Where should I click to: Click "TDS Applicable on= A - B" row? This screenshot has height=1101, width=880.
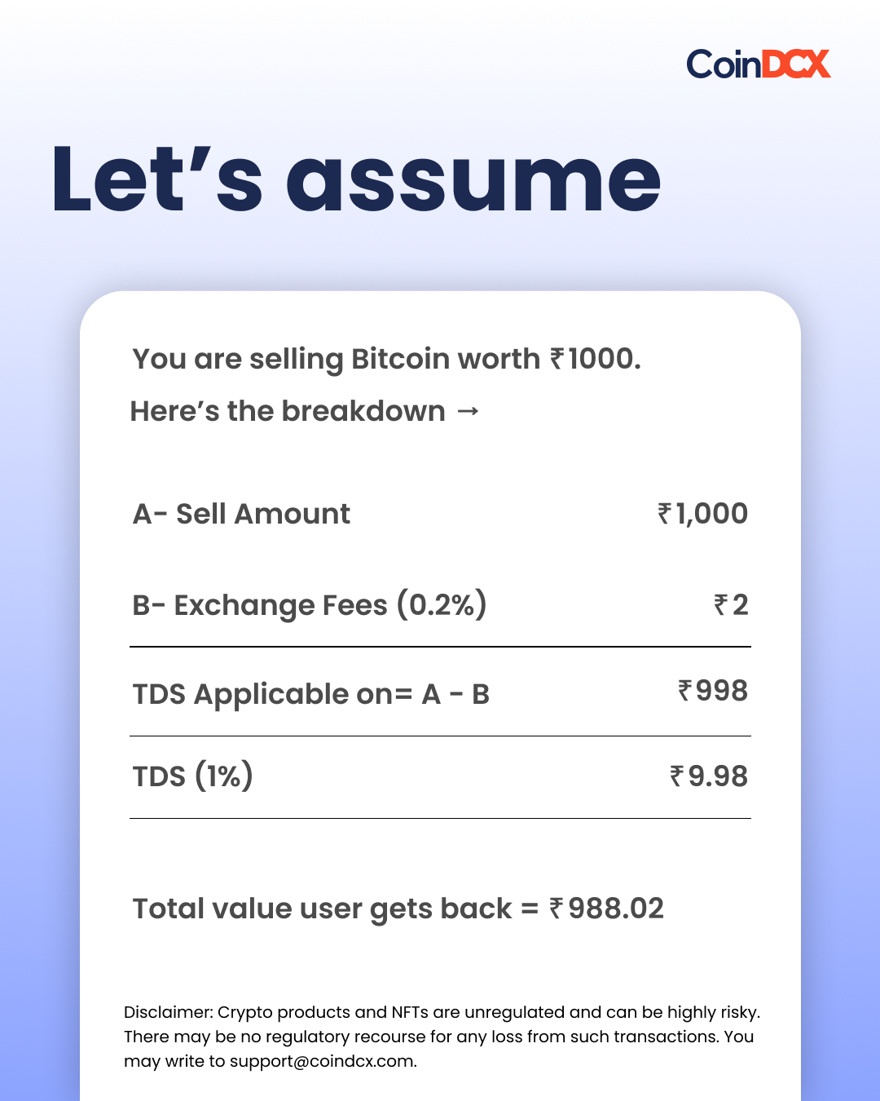(440, 693)
